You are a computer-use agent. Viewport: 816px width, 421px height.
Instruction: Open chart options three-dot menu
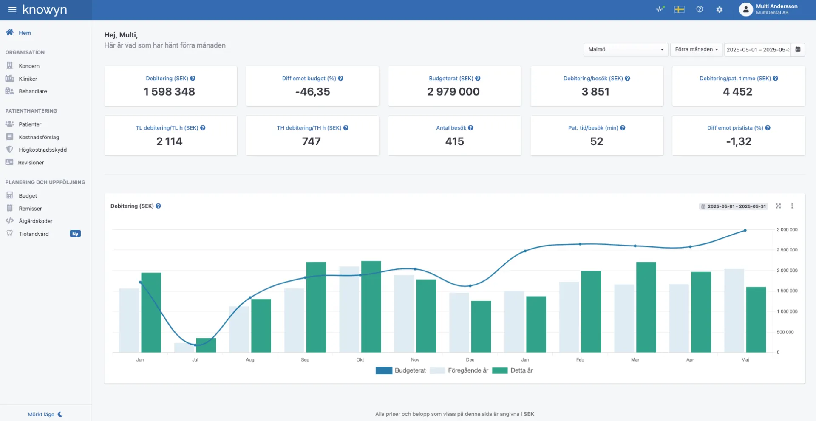792,206
